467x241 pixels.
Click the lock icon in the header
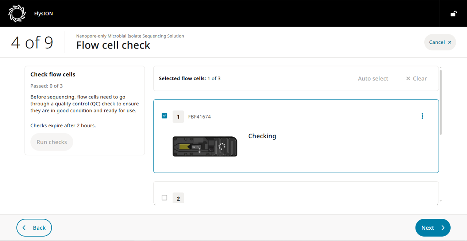click(x=454, y=14)
